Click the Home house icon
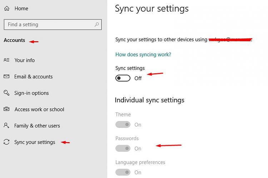The image size is (268, 178). (6, 8)
